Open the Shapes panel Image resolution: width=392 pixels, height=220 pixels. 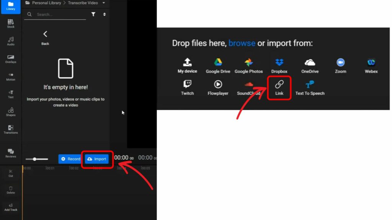(10, 112)
